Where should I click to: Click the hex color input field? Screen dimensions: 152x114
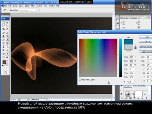130,82
